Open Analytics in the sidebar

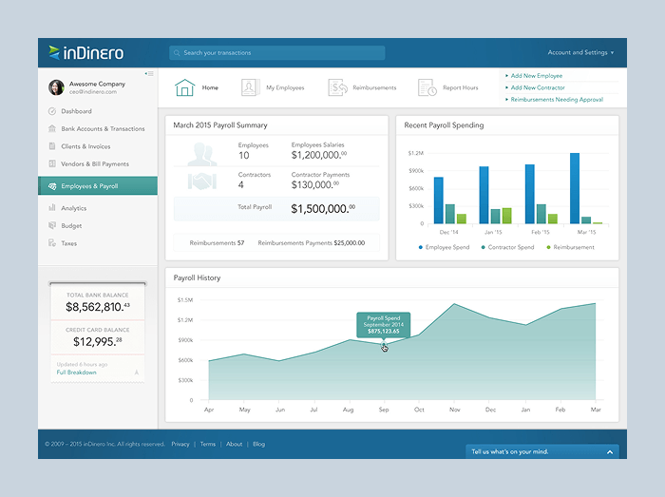coord(74,208)
